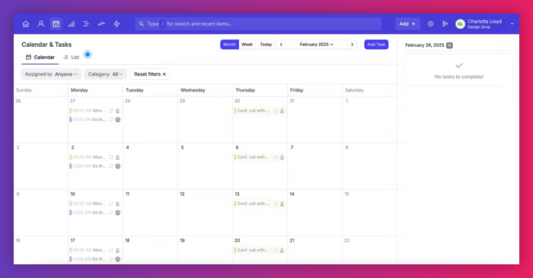This screenshot has width=533, height=278.
Task: Click the Add Task button
Action: [x=376, y=45]
